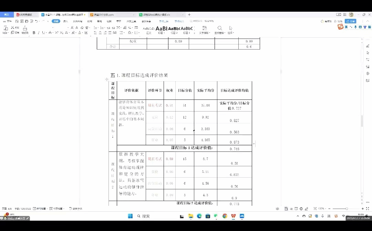Click the command search field
Image resolution: width=372 pixels, height=231 pixels.
pyautogui.click(x=201, y=21)
